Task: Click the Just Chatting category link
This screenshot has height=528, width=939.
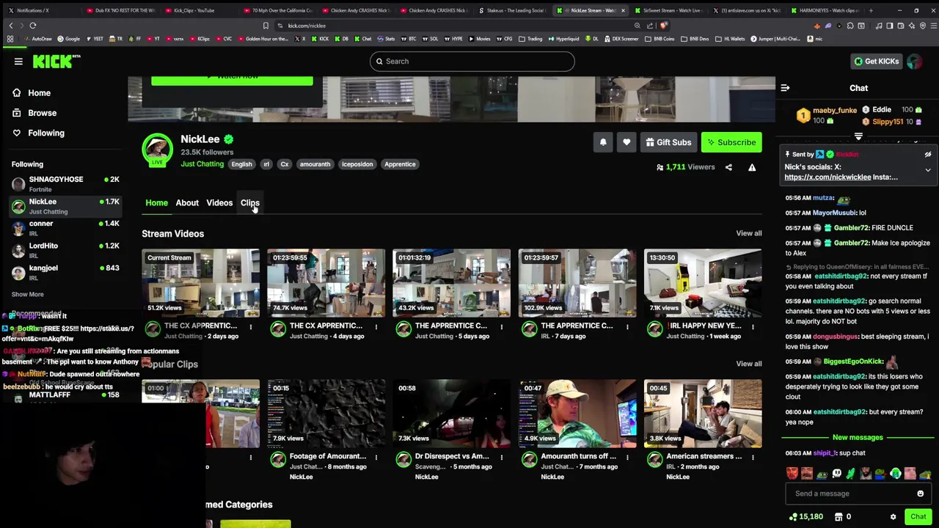Action: click(x=202, y=164)
